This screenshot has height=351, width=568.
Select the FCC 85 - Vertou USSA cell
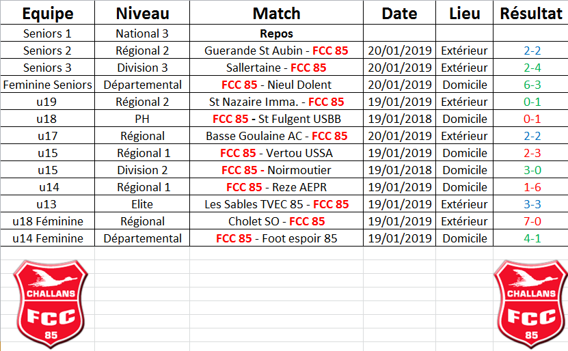(276, 153)
